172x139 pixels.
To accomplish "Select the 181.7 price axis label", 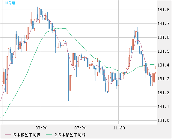I will click(x=163, y=23).
